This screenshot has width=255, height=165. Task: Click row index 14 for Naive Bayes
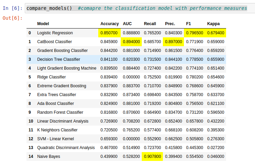(x=31, y=157)
